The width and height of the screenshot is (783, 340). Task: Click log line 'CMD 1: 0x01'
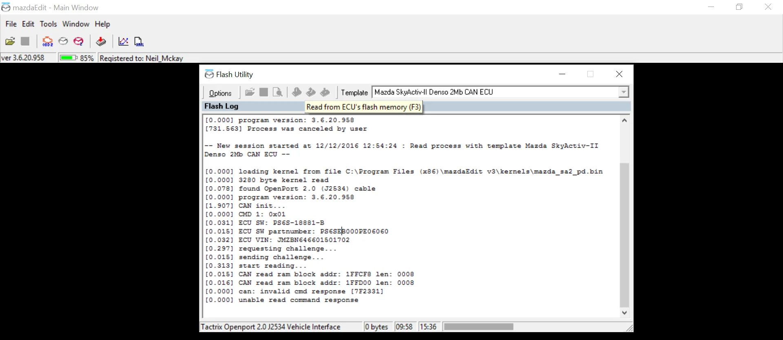245,214
